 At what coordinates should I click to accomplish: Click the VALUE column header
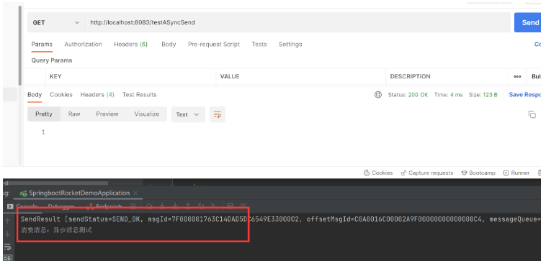[x=231, y=76]
